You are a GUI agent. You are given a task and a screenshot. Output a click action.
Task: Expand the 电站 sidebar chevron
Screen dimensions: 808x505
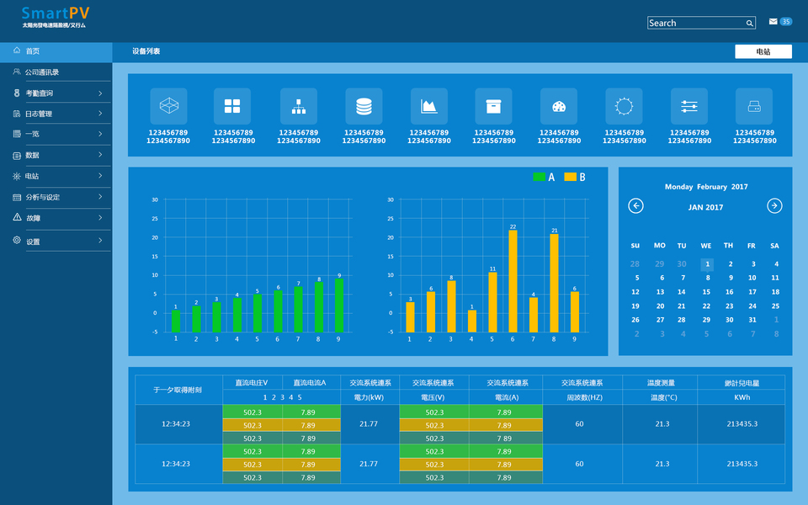click(100, 176)
